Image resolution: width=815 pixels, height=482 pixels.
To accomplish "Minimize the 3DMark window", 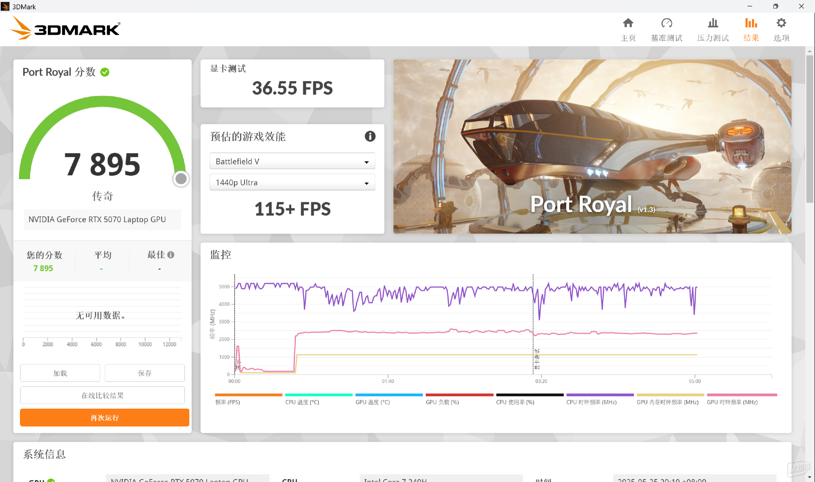I will (750, 6).
